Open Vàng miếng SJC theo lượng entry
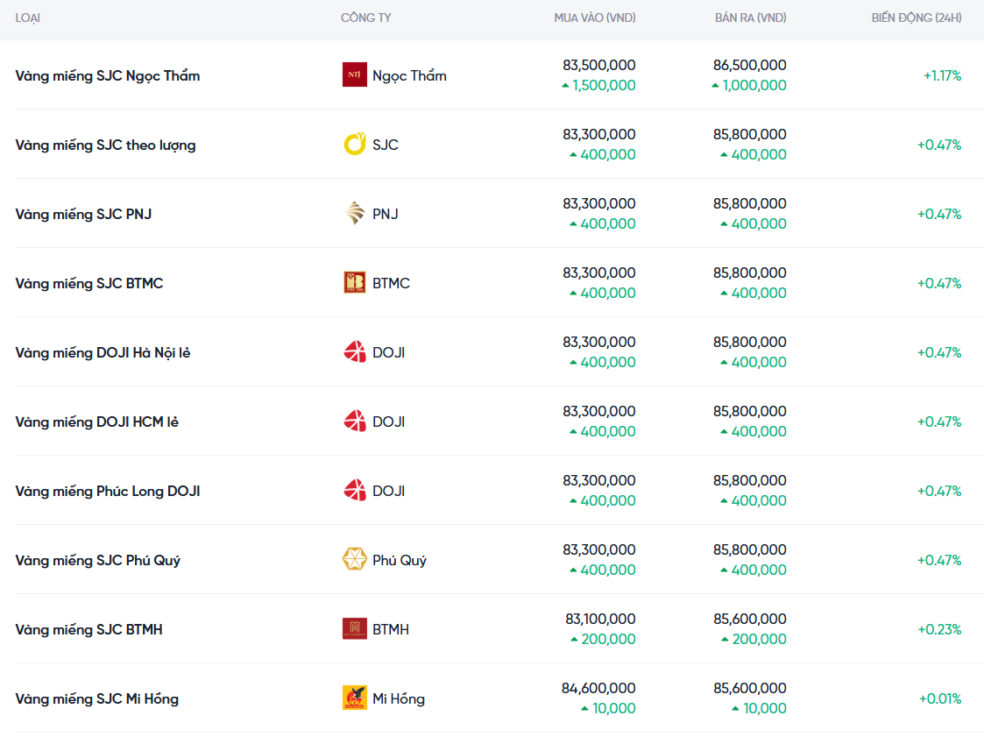Image resolution: width=984 pixels, height=737 pixels. (105, 145)
